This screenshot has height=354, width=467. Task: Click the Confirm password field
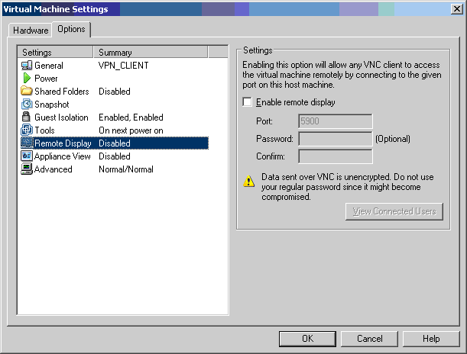[335, 156]
